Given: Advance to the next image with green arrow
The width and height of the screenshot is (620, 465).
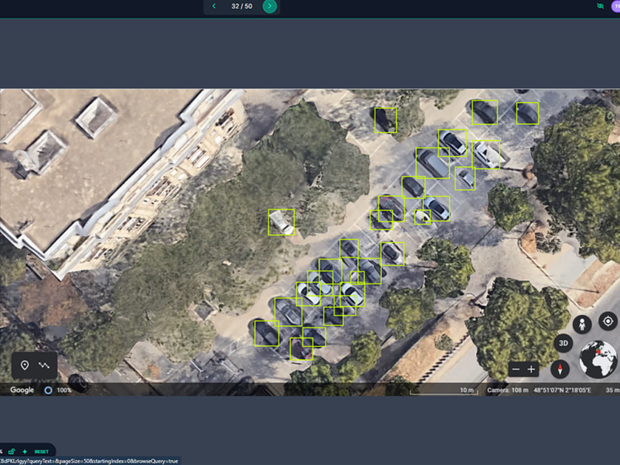Looking at the screenshot, I should 269,6.
